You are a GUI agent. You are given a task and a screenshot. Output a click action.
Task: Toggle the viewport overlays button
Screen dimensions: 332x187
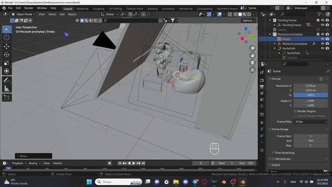[x=219, y=15]
